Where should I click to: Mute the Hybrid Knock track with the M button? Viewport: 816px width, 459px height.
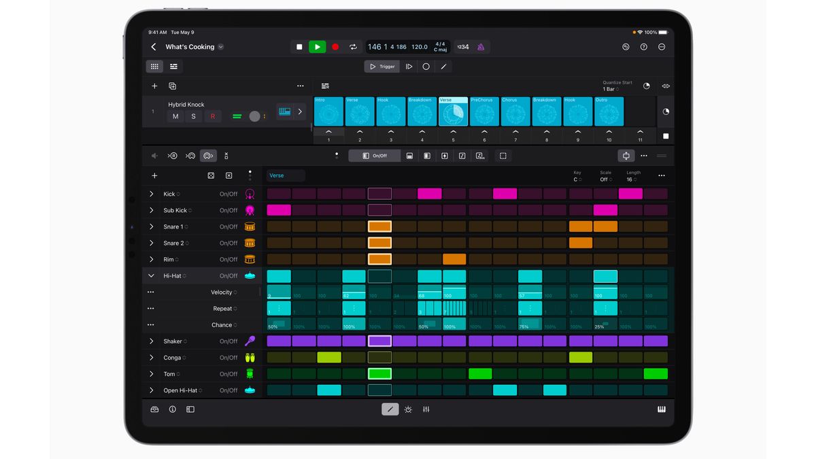175,117
